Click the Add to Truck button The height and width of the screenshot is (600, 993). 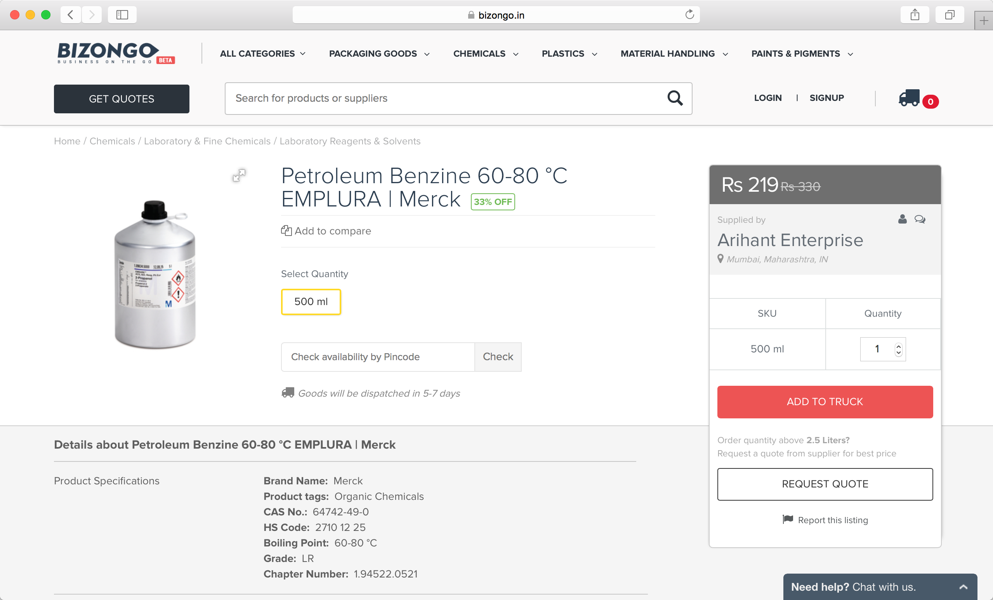click(825, 402)
